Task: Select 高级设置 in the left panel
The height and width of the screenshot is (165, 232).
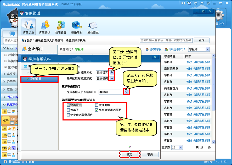Action: 39,79
